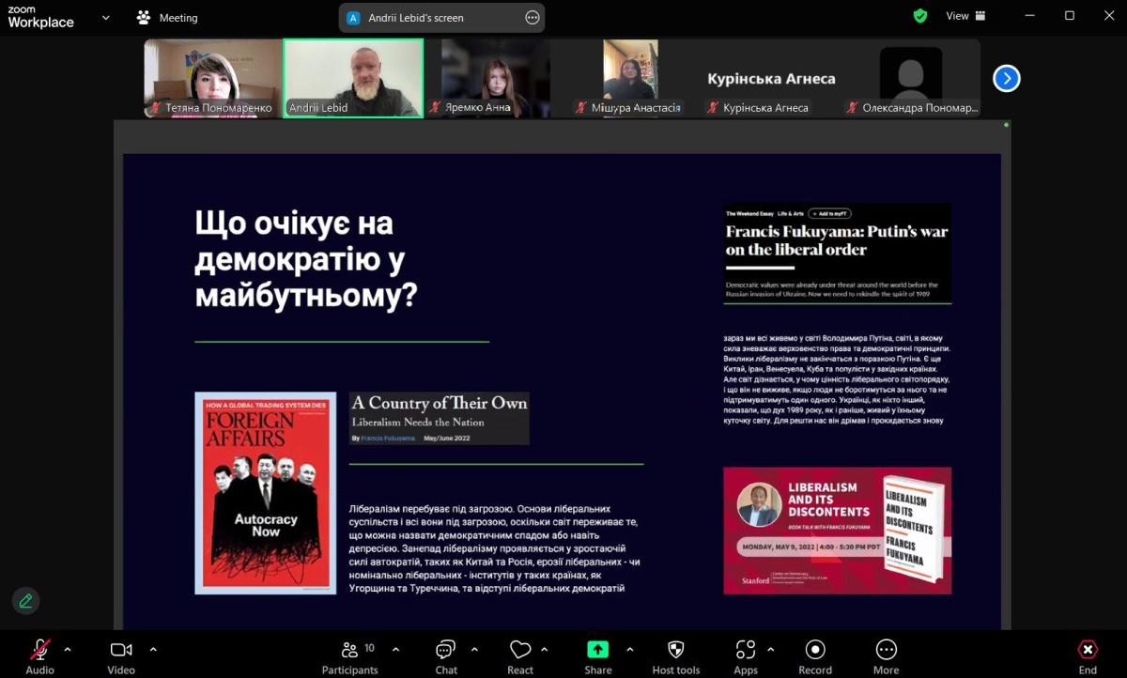
Task: Click the green encryption shield icon
Action: click(920, 16)
